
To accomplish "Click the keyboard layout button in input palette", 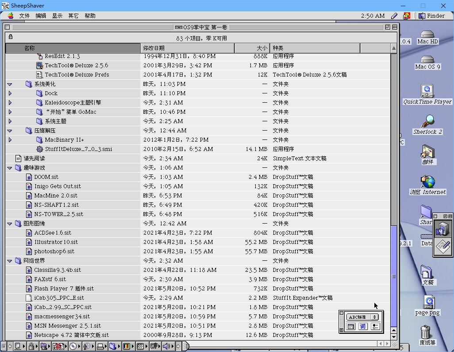I will point(351,326).
